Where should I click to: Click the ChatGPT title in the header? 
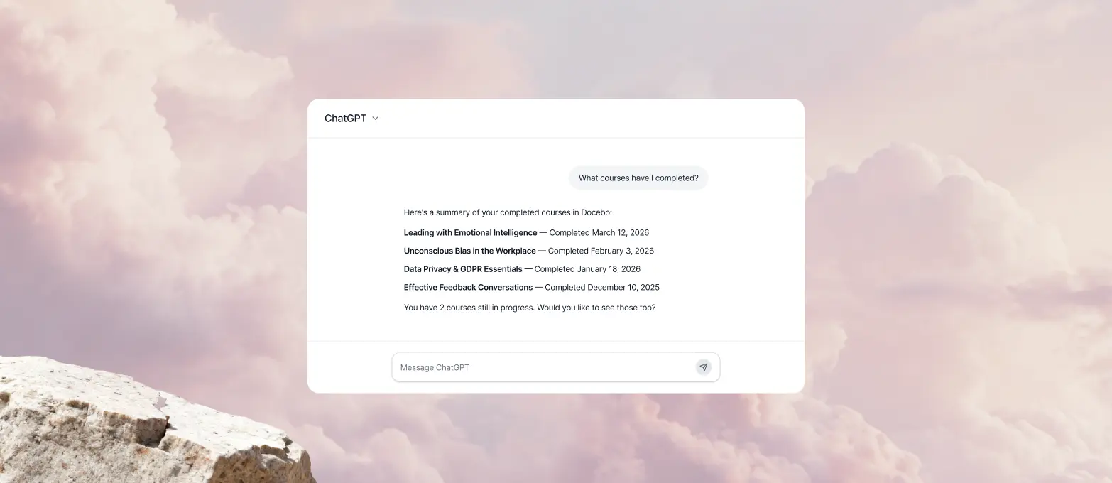[x=346, y=119]
